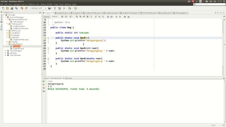
Task: Click the Profile Project clock icon
Action: (75, 8)
